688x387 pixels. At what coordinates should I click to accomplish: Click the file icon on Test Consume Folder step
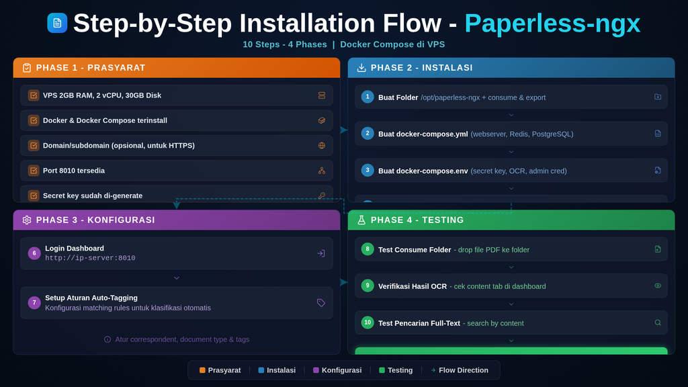pyautogui.click(x=657, y=249)
